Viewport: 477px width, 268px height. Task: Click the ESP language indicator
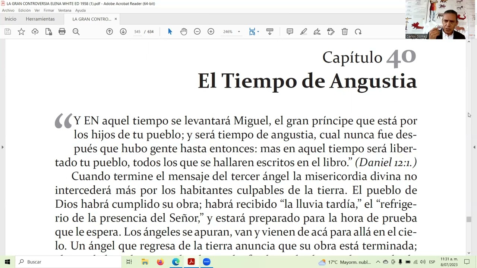pos(432,262)
